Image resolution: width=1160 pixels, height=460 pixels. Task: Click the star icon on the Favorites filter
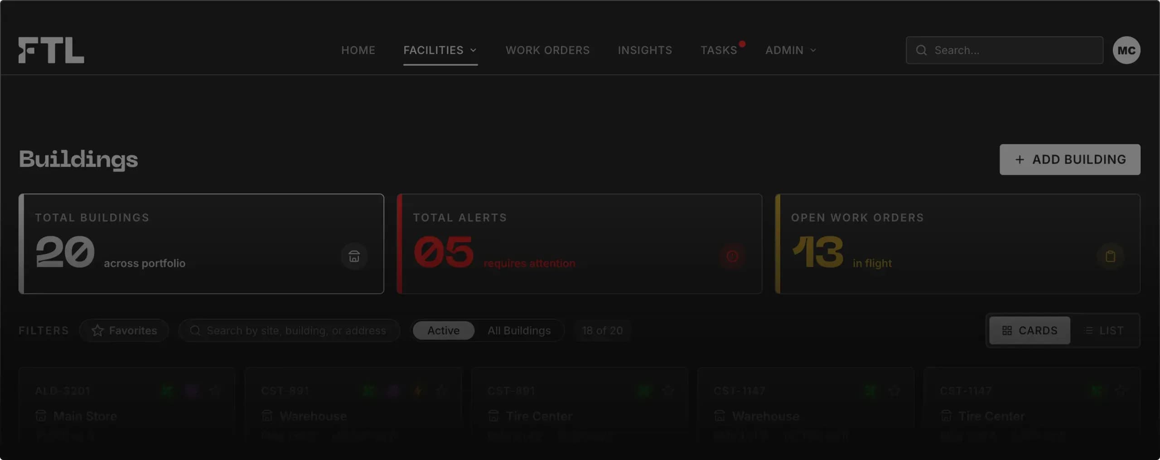point(97,330)
